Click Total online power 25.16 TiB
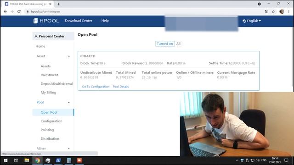 coord(149,77)
